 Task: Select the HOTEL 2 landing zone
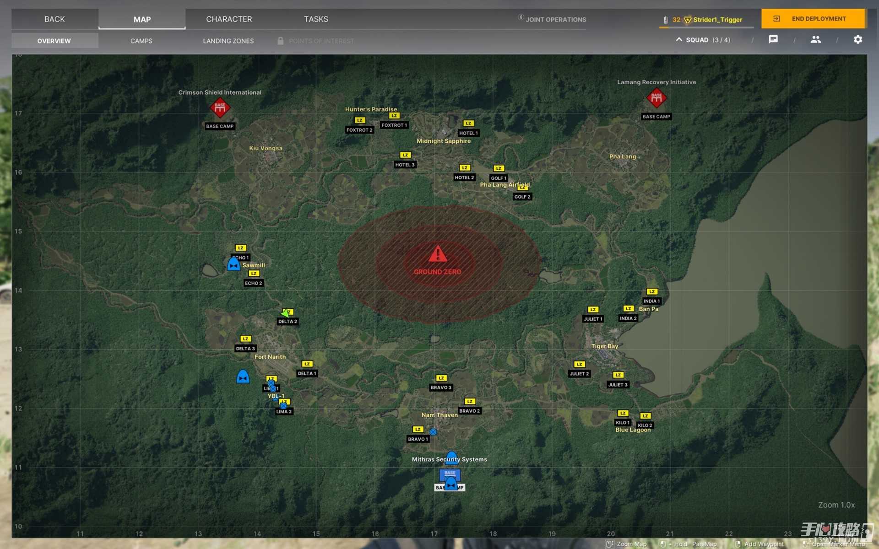click(464, 173)
